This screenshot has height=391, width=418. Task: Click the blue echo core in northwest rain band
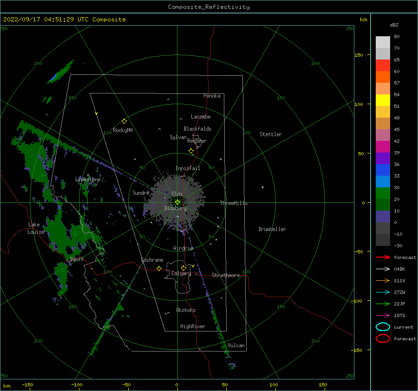[53, 77]
